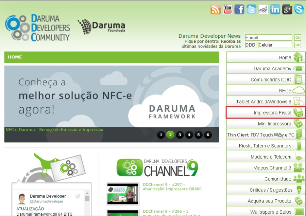
Task: Click Ok button next to E-mail
Action: 297,37
